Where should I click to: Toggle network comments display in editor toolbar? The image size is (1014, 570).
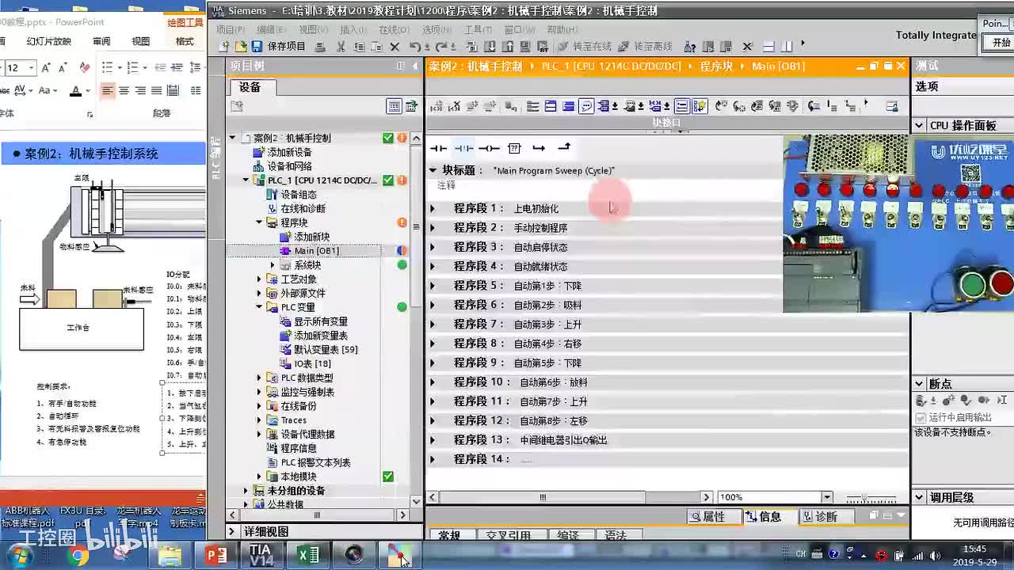(x=586, y=106)
